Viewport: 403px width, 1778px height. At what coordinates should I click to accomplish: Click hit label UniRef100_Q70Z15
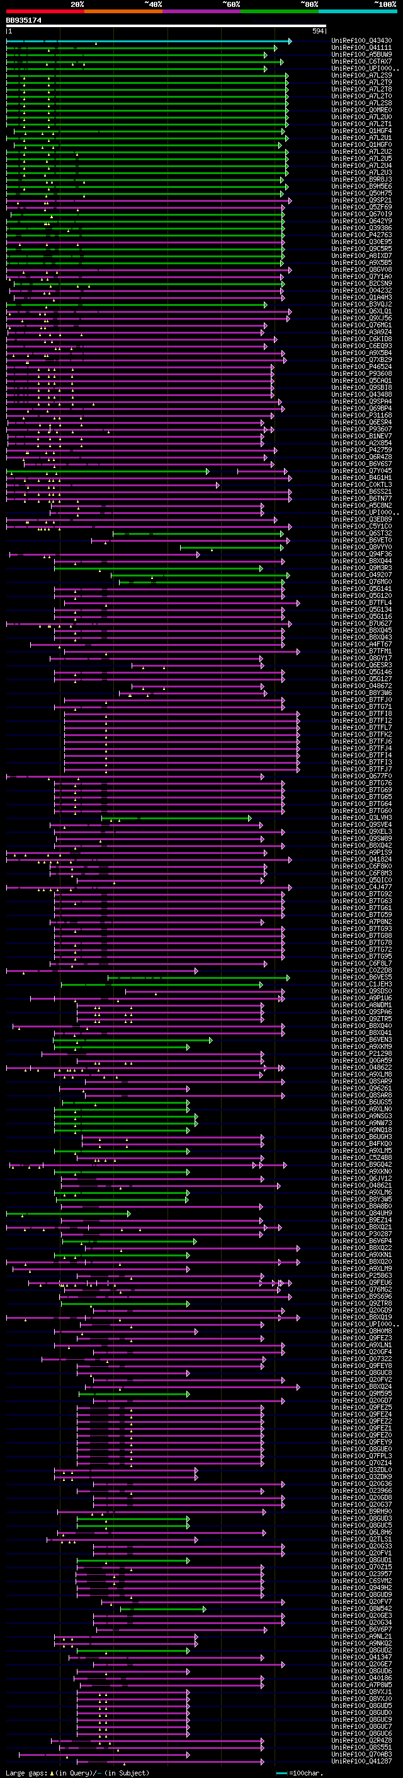[x=361, y=1567]
